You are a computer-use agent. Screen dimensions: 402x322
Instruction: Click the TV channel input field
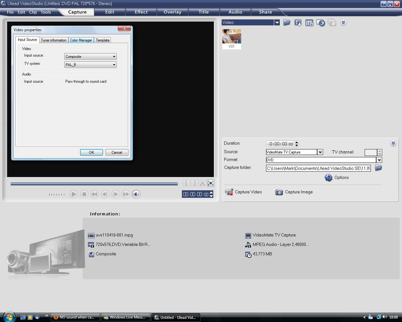click(371, 153)
